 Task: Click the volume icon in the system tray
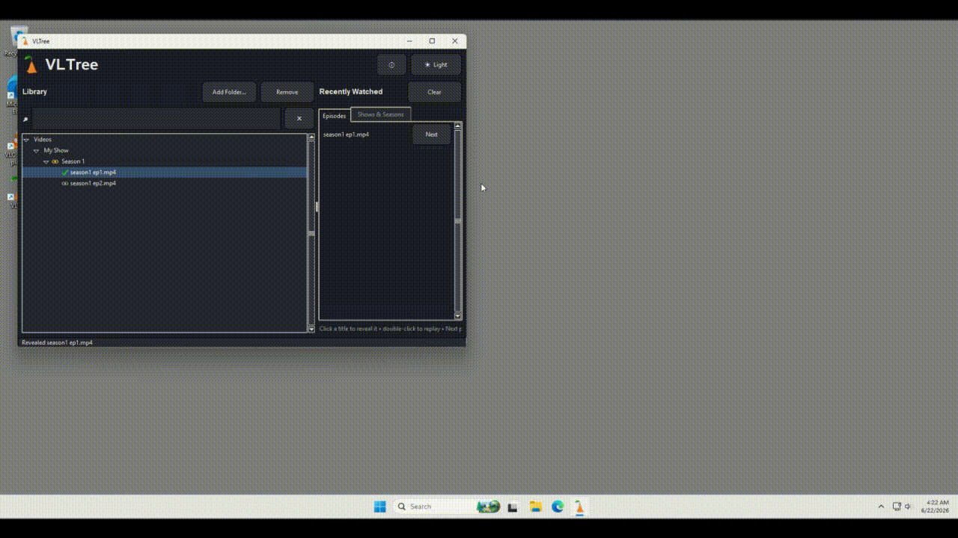click(908, 507)
